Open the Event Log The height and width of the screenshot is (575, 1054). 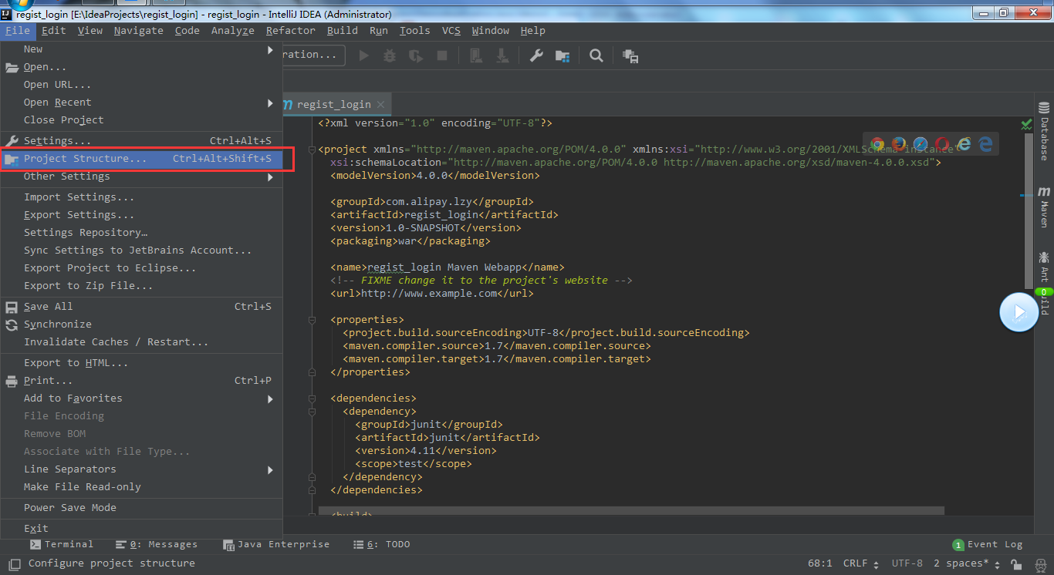[x=988, y=544]
